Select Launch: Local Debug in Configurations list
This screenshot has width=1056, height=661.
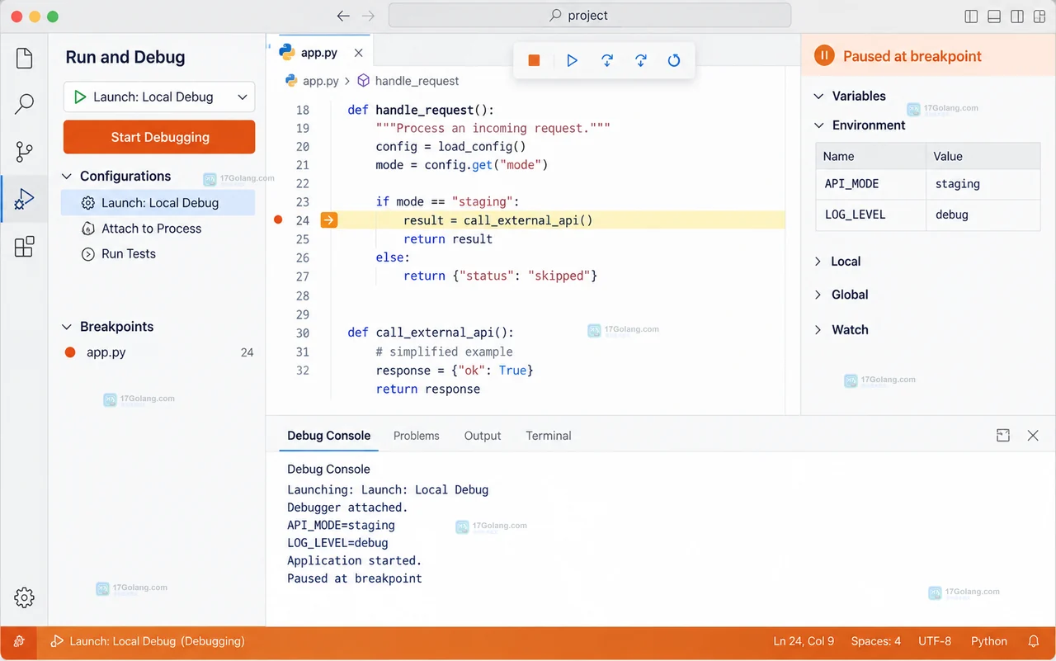point(158,203)
